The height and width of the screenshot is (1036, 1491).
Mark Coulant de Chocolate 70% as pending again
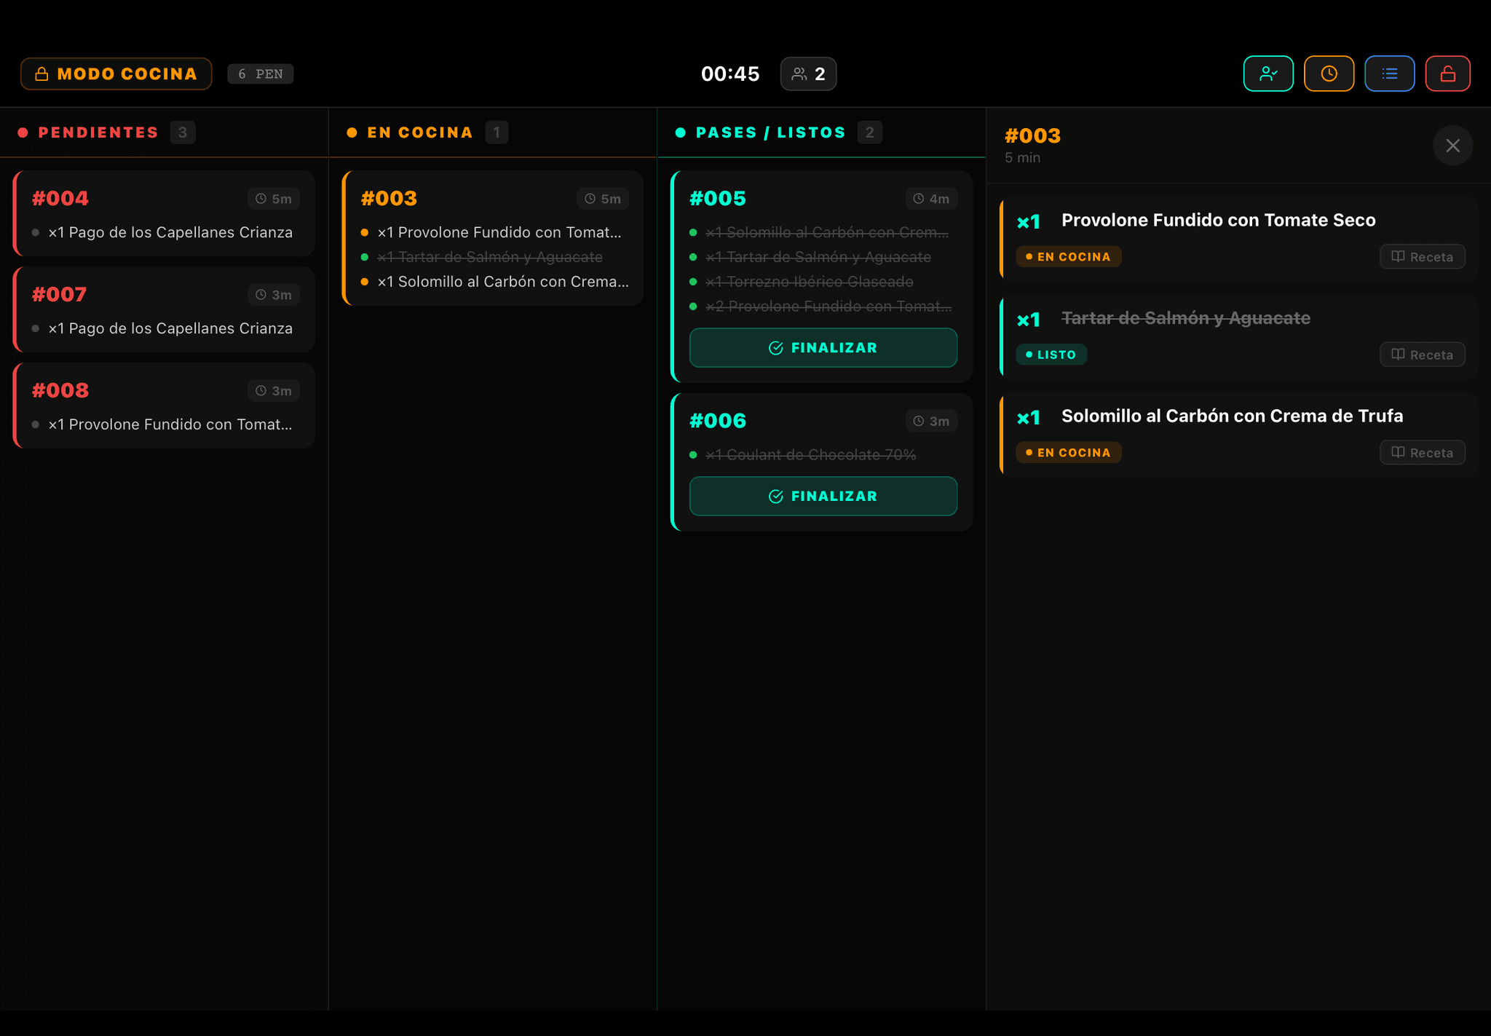click(x=810, y=454)
